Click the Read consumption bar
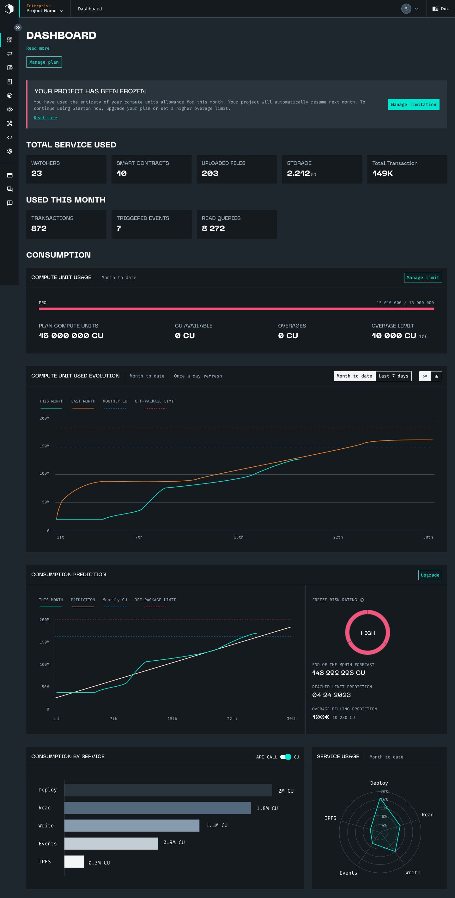The height and width of the screenshot is (898, 455). (x=157, y=808)
